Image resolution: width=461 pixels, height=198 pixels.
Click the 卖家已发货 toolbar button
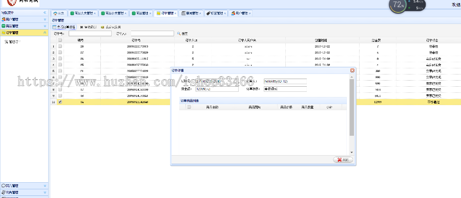coord(111,27)
